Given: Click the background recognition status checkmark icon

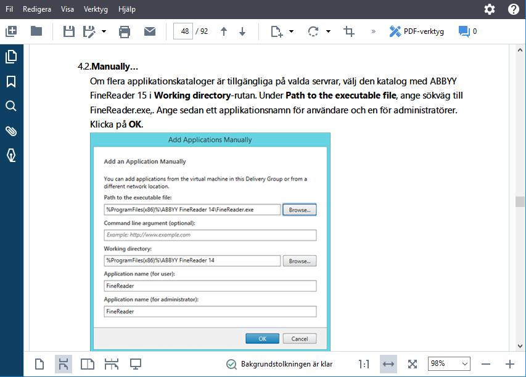Looking at the screenshot, I should point(231,364).
